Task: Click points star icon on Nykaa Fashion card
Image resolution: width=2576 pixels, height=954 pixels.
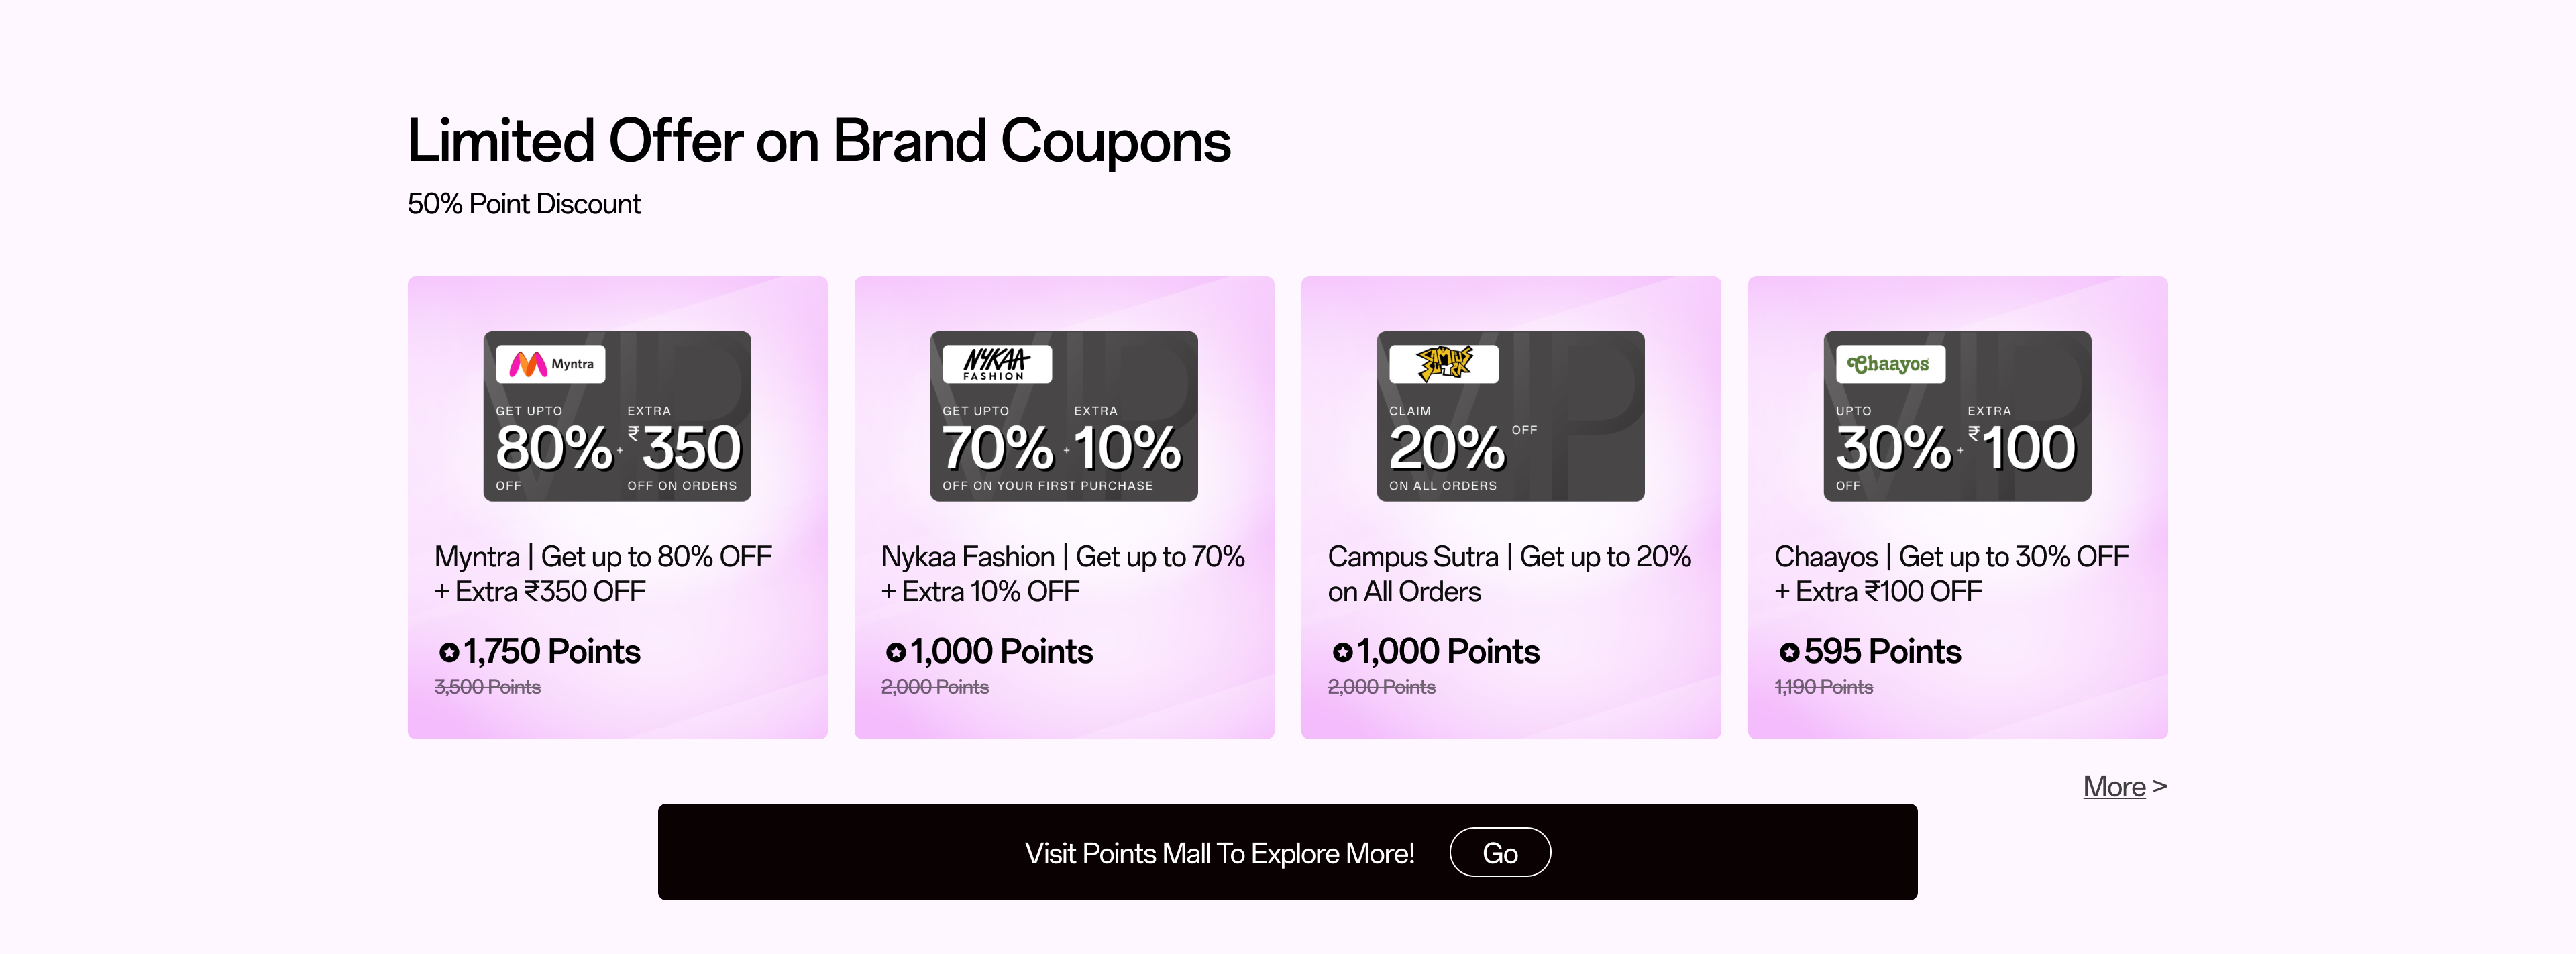Action: click(895, 653)
